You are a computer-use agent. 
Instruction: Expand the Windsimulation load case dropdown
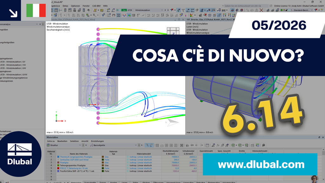click(x=162, y=10)
